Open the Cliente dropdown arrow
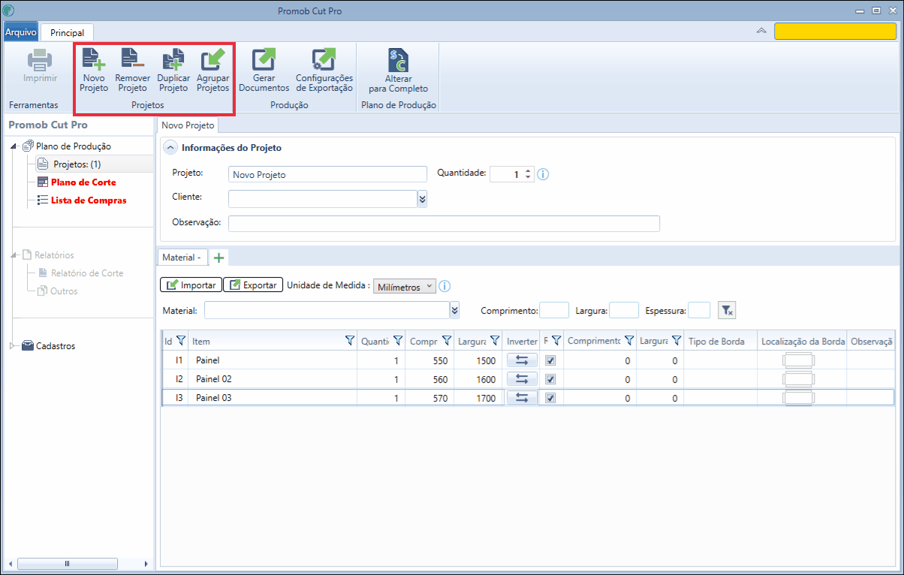This screenshot has width=904, height=575. coord(422,198)
